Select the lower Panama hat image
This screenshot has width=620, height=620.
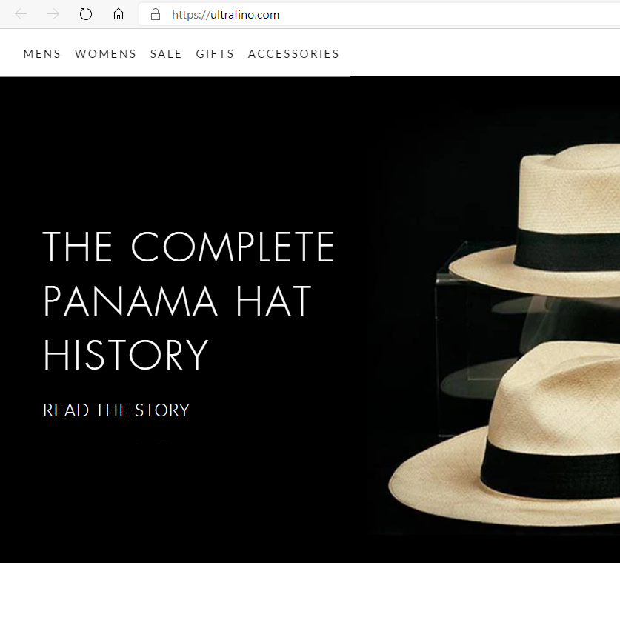[x=504, y=434]
